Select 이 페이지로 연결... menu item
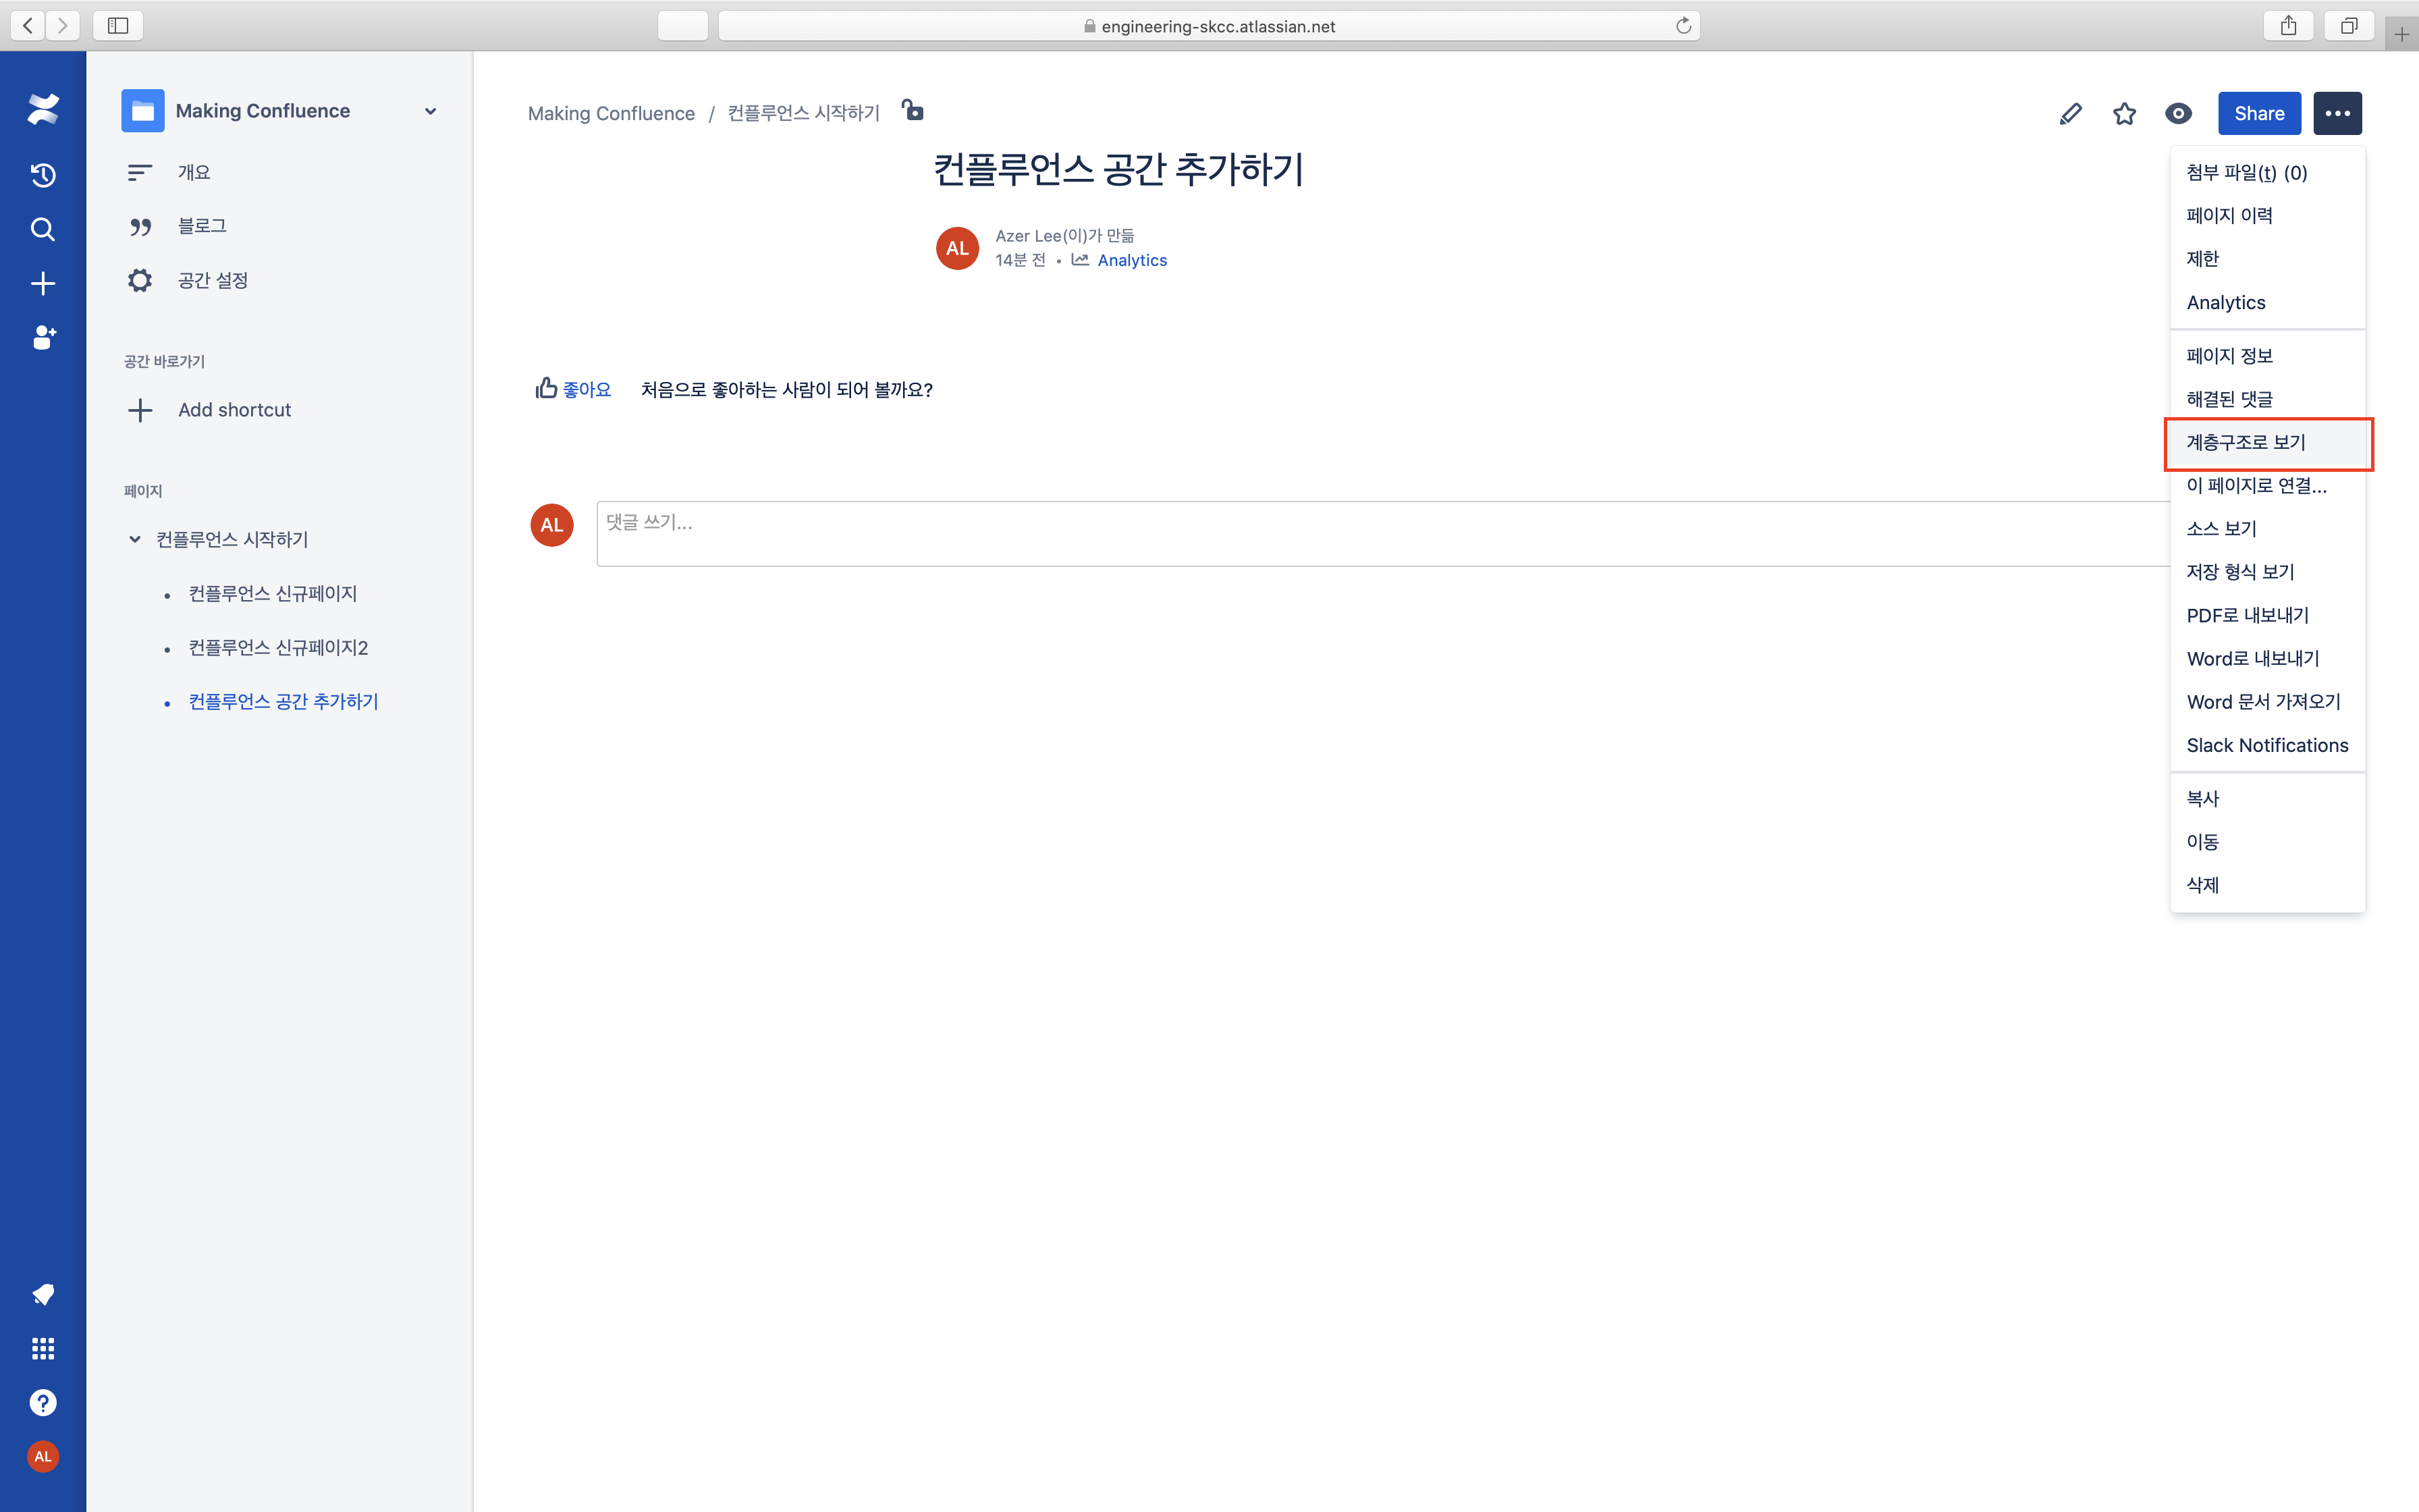This screenshot has height=1512, width=2419. coord(2267,485)
